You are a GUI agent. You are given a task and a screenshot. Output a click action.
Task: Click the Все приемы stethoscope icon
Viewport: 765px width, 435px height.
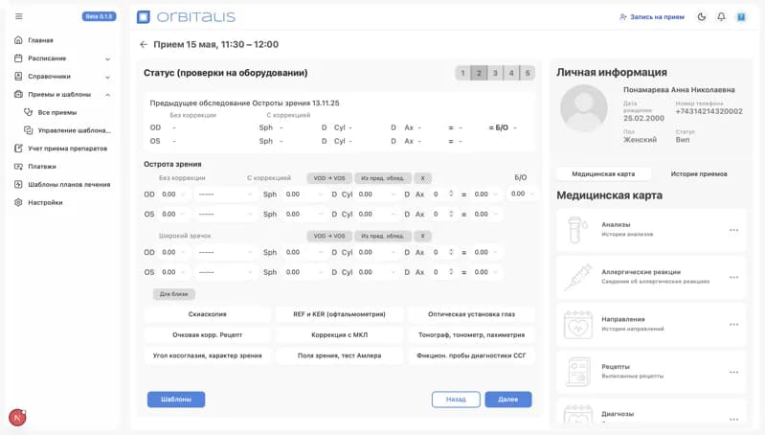pyautogui.click(x=29, y=112)
